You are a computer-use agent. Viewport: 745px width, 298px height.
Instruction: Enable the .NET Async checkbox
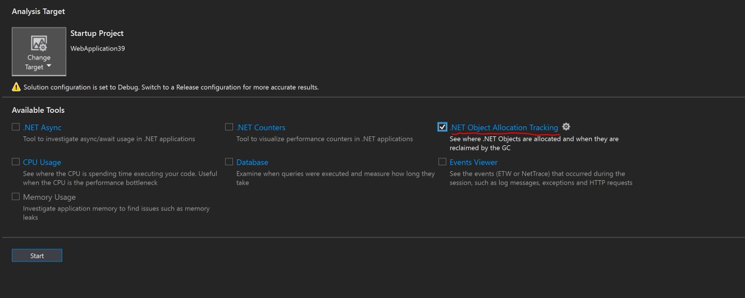point(16,127)
